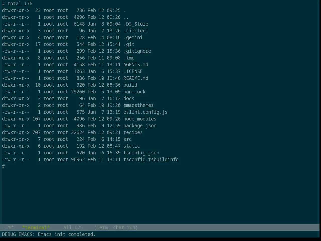Click the *terminal* buffer name in mode line

point(36,227)
